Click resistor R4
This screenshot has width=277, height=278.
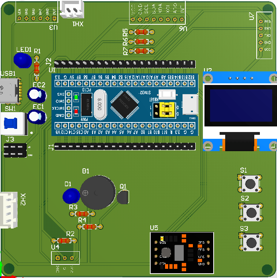(90, 227)
